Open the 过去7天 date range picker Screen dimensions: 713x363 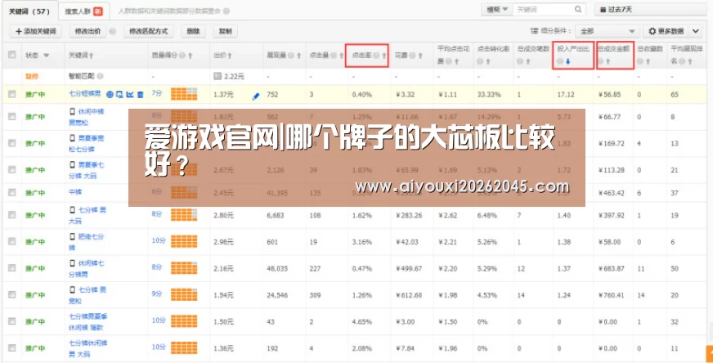[x=652, y=9]
